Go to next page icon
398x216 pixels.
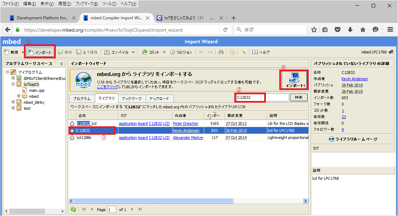pyautogui.click(x=132, y=209)
